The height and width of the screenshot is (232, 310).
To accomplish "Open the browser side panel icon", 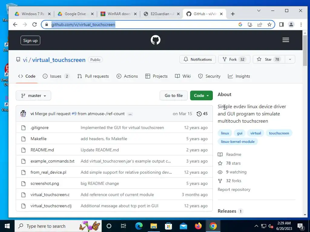I will pos(281,24).
